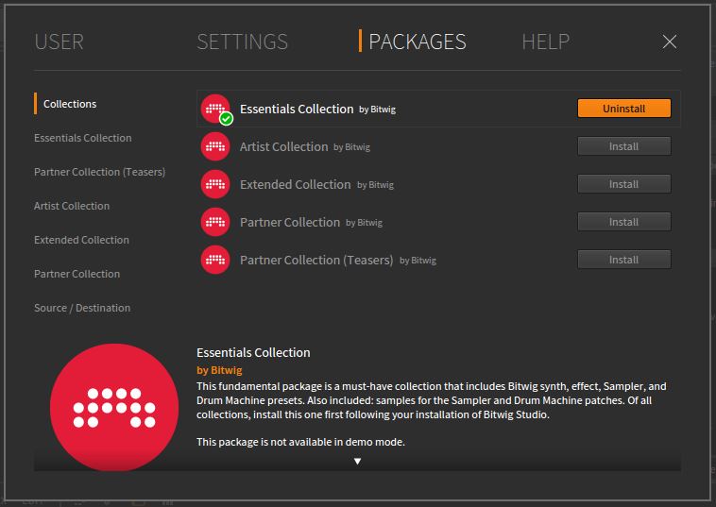Select Collections in the sidebar
Screen dimensions: 716x507
coord(70,104)
